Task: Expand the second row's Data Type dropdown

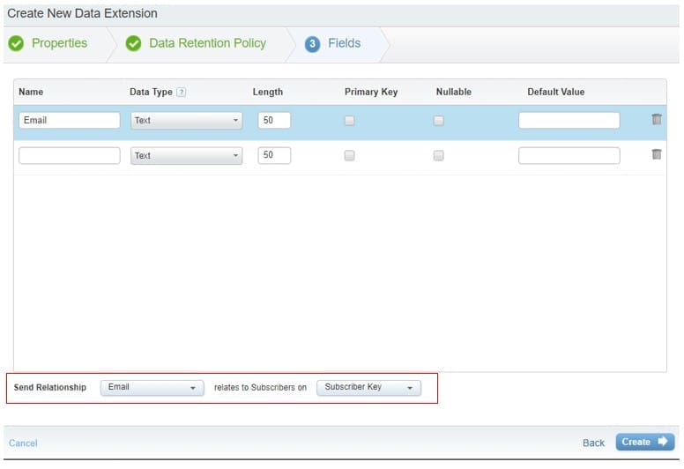Action: point(186,155)
